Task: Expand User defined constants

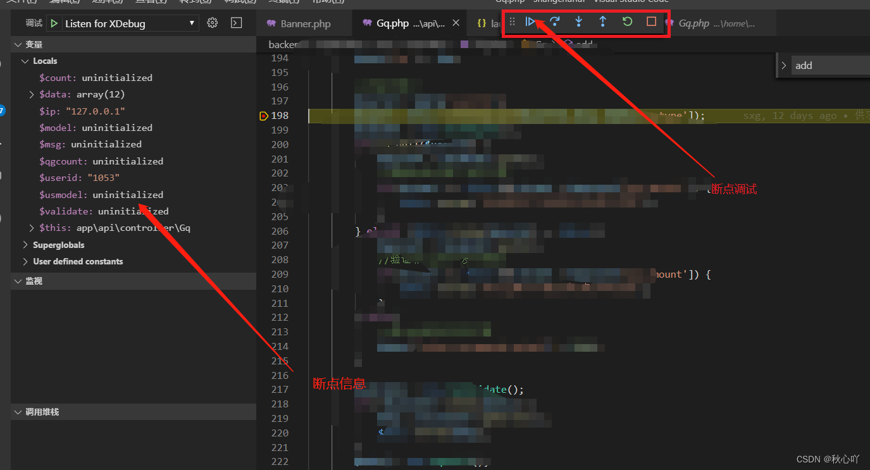Action: (x=25, y=261)
